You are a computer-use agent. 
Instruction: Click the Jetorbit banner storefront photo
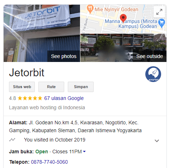point(42,33)
